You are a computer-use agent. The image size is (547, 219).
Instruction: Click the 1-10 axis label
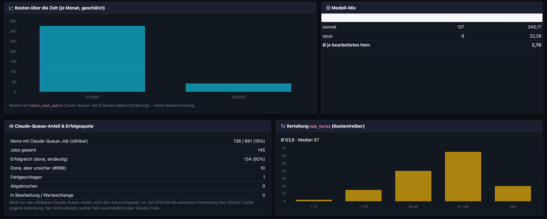314,207
